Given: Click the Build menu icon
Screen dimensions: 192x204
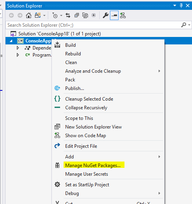Looking at the screenshot, I should pyautogui.click(x=57, y=45).
